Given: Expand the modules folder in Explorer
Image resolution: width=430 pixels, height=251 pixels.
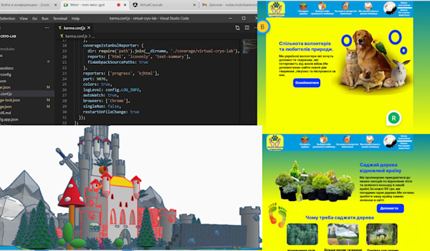Looking at the screenshot, I should (27, 49).
